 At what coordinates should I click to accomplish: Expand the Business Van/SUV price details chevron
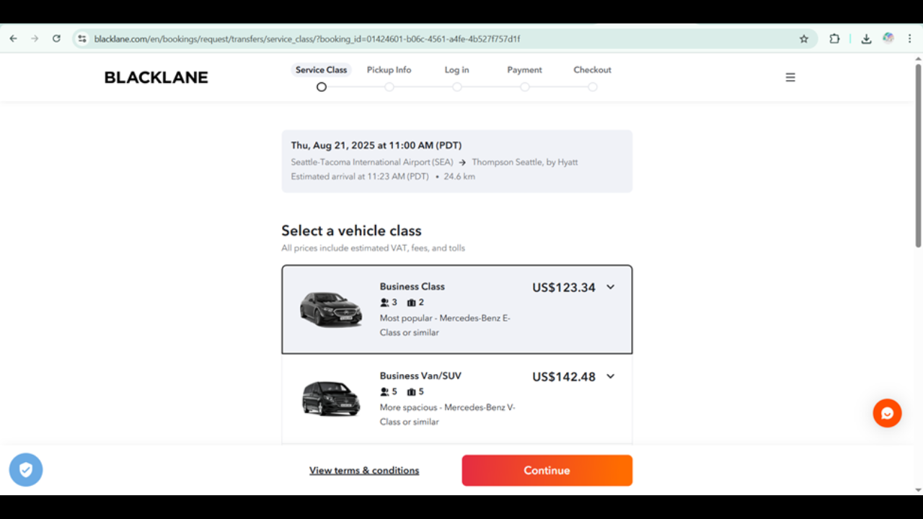pyautogui.click(x=610, y=376)
